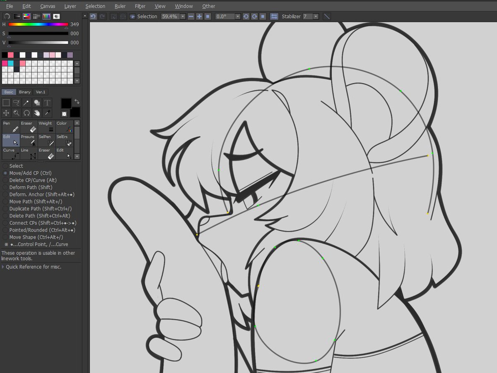Select the zoom magnifier tool
Viewport: 497px width, 373px height.
click(x=17, y=112)
